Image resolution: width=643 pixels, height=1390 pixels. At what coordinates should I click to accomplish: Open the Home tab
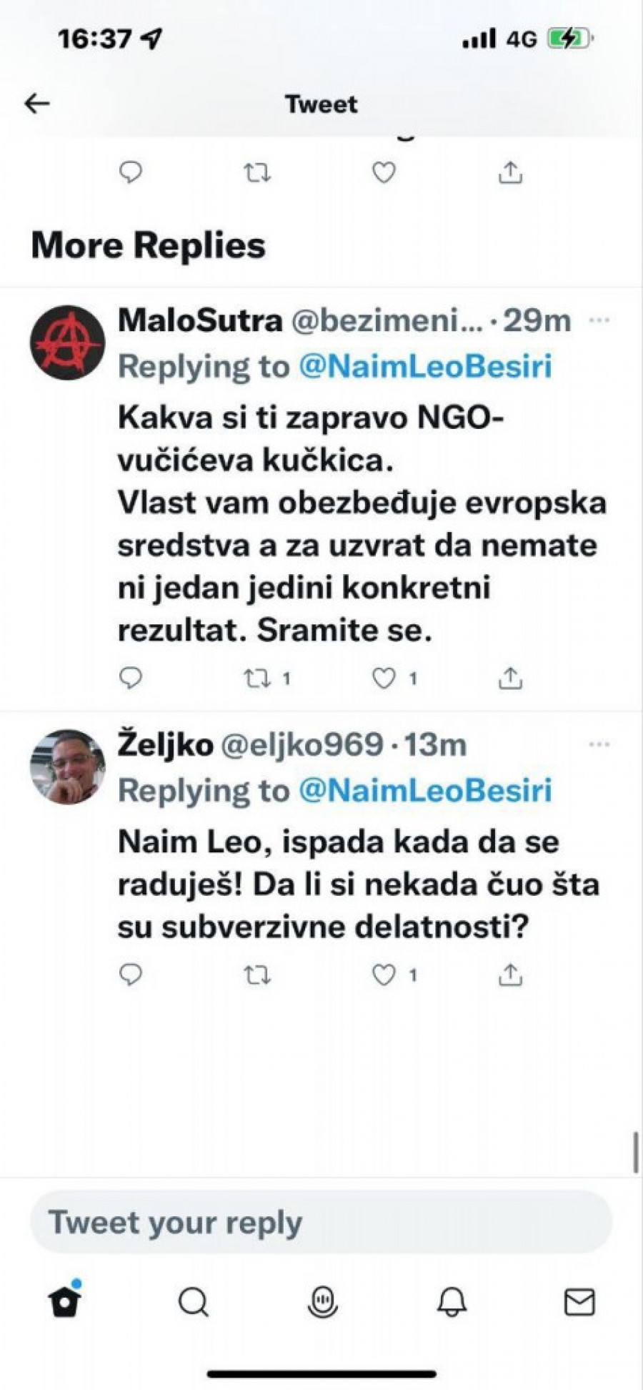click(65, 1302)
